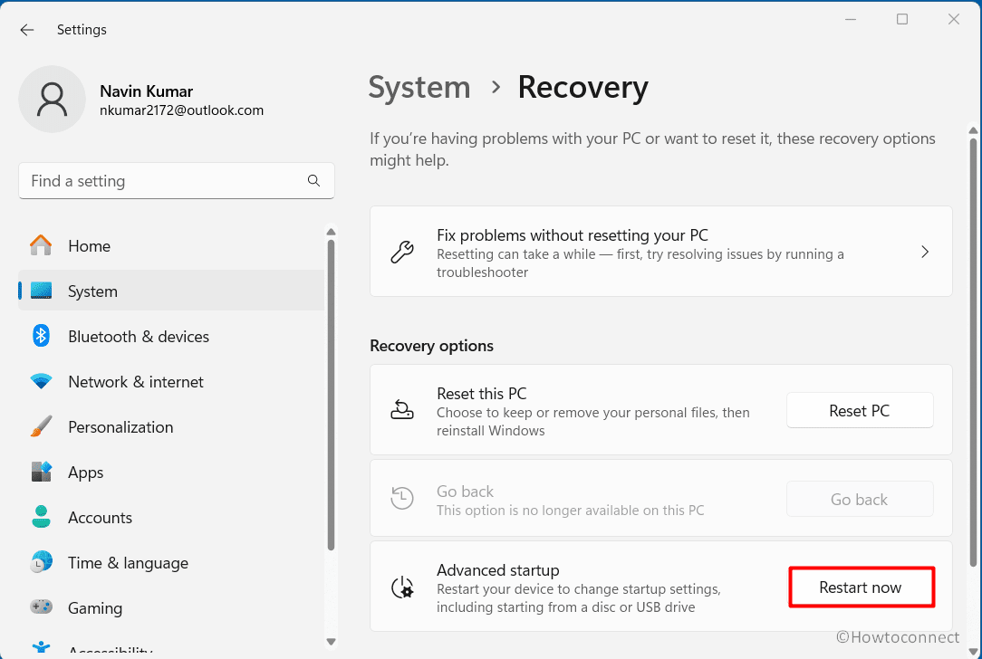Open Apps settings category
Viewport: 982px width, 659px height.
(x=171, y=472)
